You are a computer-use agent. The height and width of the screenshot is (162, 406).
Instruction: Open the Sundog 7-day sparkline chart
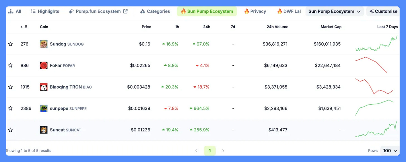[376, 44]
